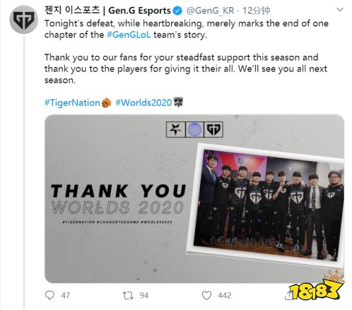The width and height of the screenshot is (352, 310).
Task: Like the tweet with heart icon
Action: (207, 295)
